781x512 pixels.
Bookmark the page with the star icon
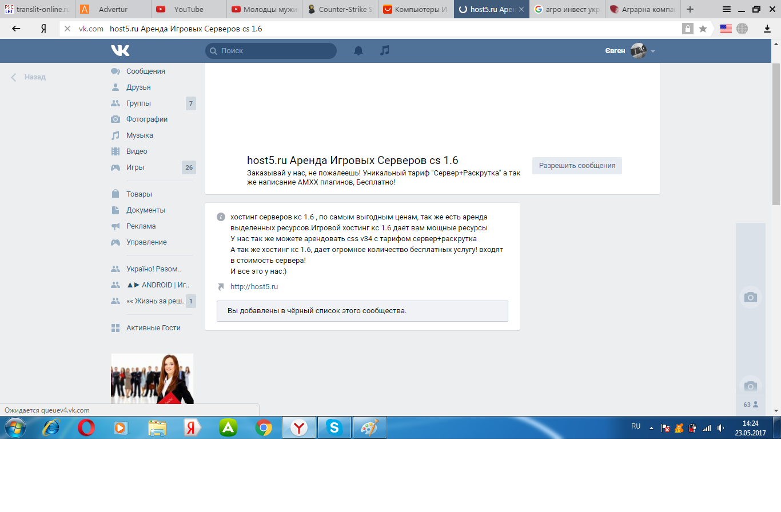tap(703, 29)
